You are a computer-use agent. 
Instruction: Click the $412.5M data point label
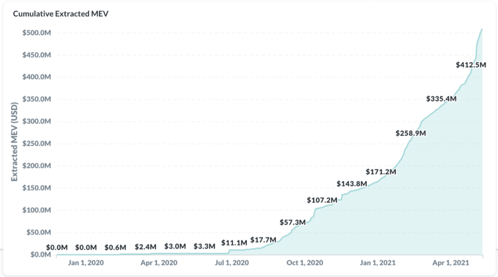point(471,65)
